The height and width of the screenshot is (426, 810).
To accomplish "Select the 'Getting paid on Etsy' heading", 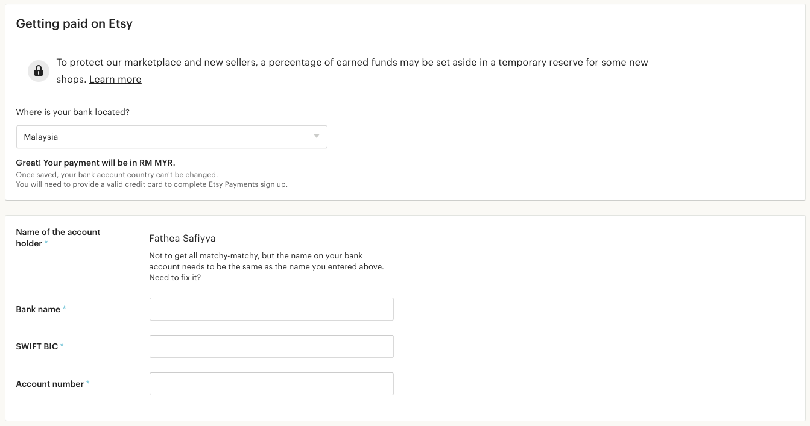I will click(x=74, y=24).
